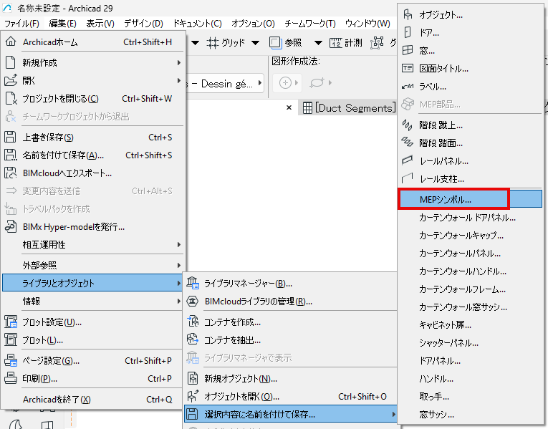Viewport: 548px width, 429px height.
Task: Click コンテナを作成 icon
Action: [193, 322]
